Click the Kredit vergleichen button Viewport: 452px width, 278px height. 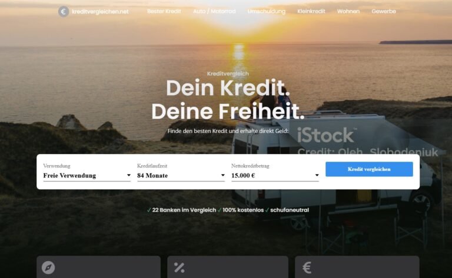(369, 169)
